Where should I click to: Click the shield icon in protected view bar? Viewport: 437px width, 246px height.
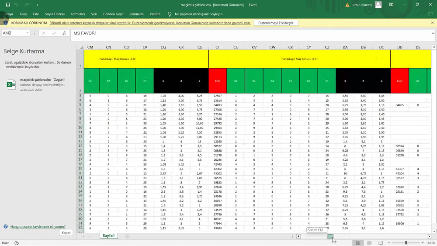click(x=6, y=23)
